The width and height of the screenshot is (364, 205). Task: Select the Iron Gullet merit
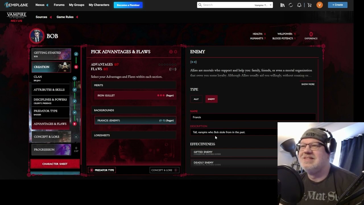[x=135, y=95]
